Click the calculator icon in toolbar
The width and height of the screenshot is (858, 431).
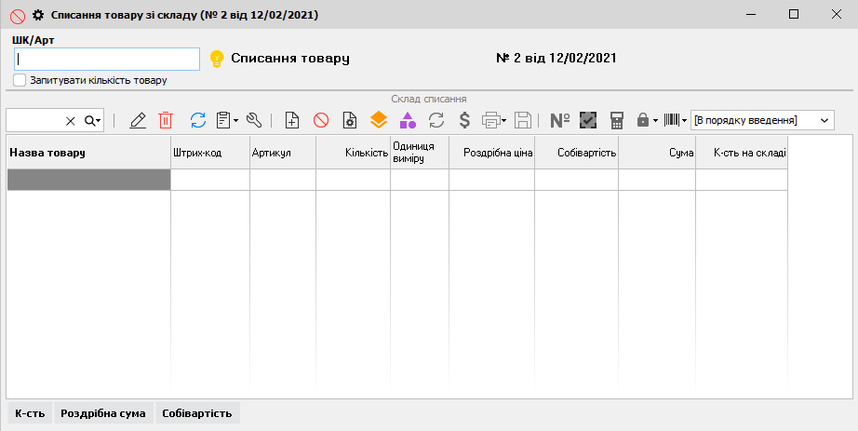(616, 120)
